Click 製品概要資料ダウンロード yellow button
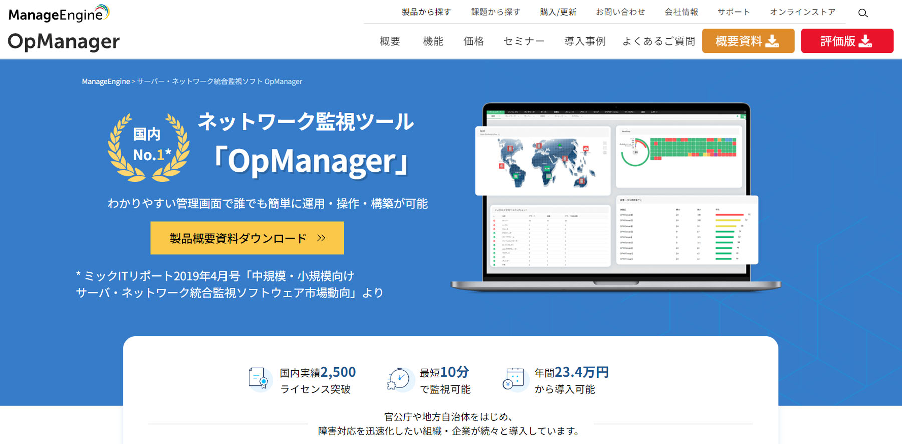 (x=247, y=238)
